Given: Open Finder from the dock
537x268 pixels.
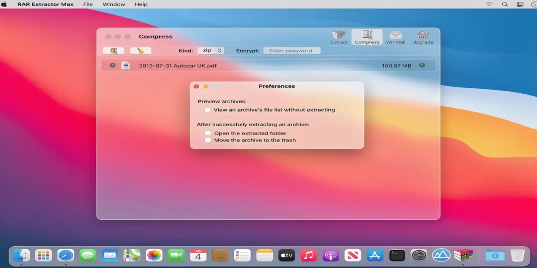Looking at the screenshot, I should pos(21,255).
